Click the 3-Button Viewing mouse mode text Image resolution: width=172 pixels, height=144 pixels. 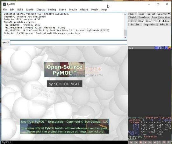[x=158, y=118]
